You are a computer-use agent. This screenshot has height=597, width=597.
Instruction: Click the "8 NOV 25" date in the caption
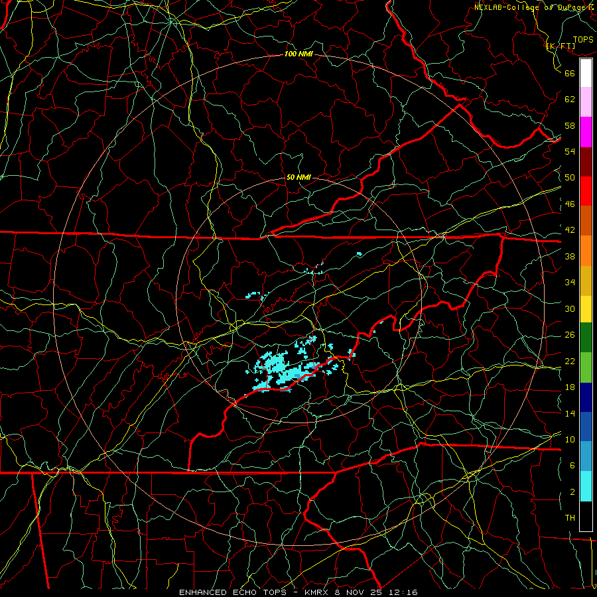click(360, 592)
